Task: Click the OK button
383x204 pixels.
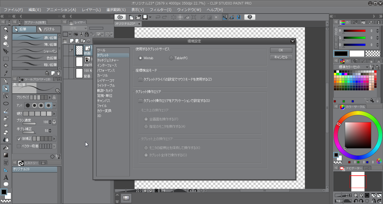Action: point(281,50)
